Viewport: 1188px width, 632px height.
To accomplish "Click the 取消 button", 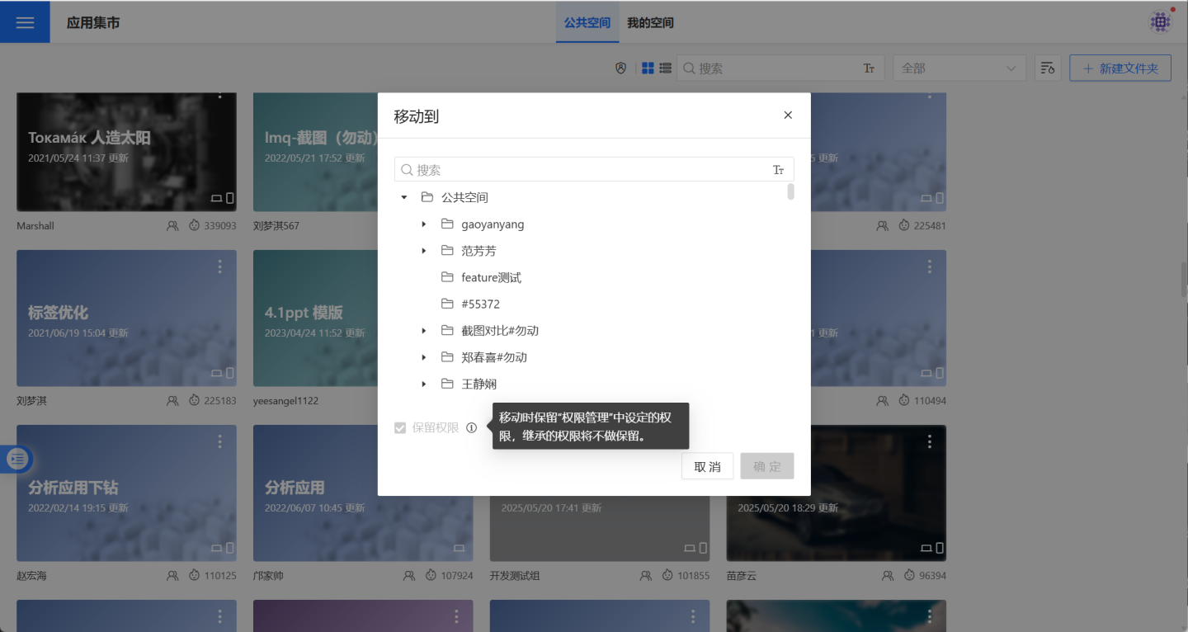I will point(707,466).
